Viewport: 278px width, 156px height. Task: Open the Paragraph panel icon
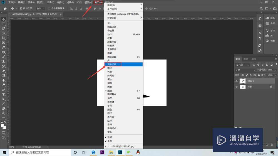tap(260, 38)
